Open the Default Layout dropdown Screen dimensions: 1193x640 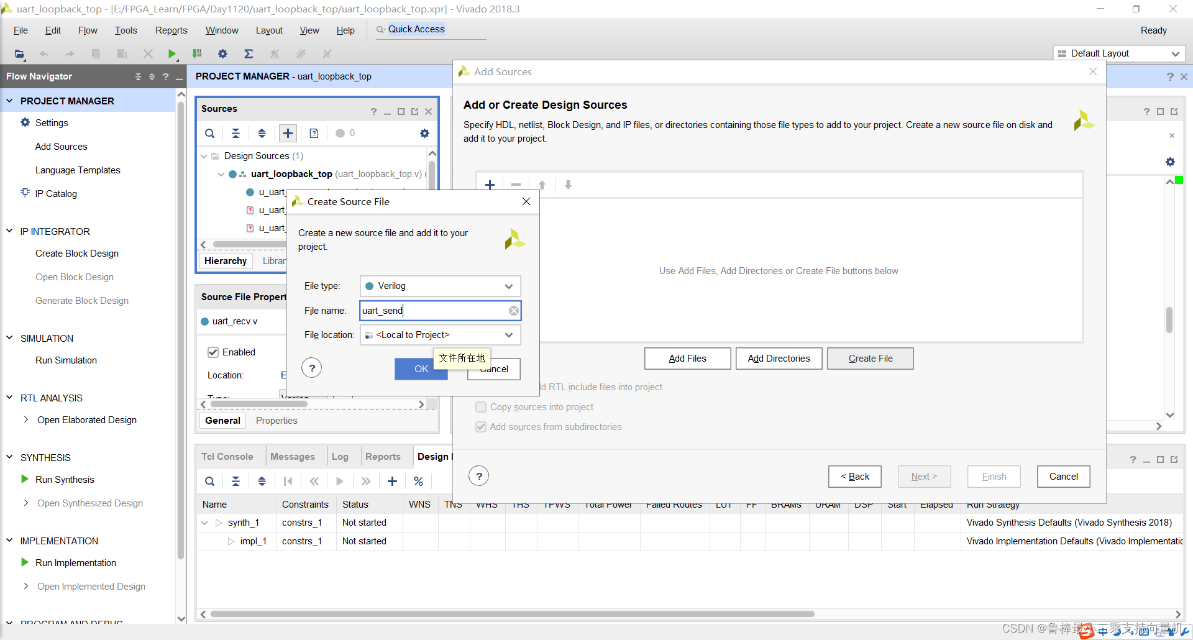click(x=1118, y=53)
